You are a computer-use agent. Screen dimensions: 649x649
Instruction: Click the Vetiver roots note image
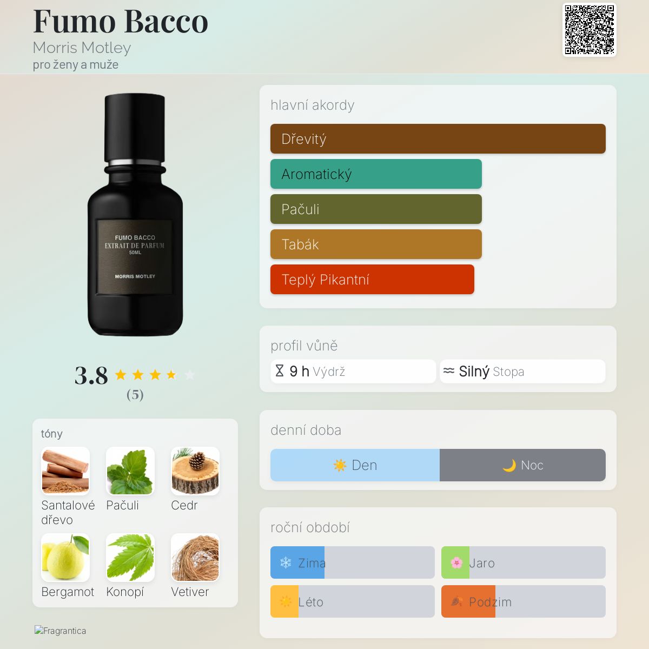click(195, 558)
